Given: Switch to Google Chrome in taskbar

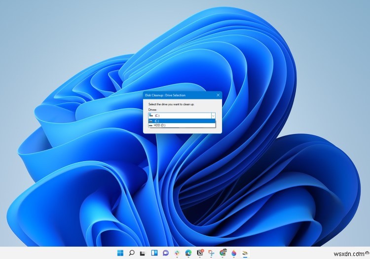Looking at the screenshot, I should (x=223, y=253).
